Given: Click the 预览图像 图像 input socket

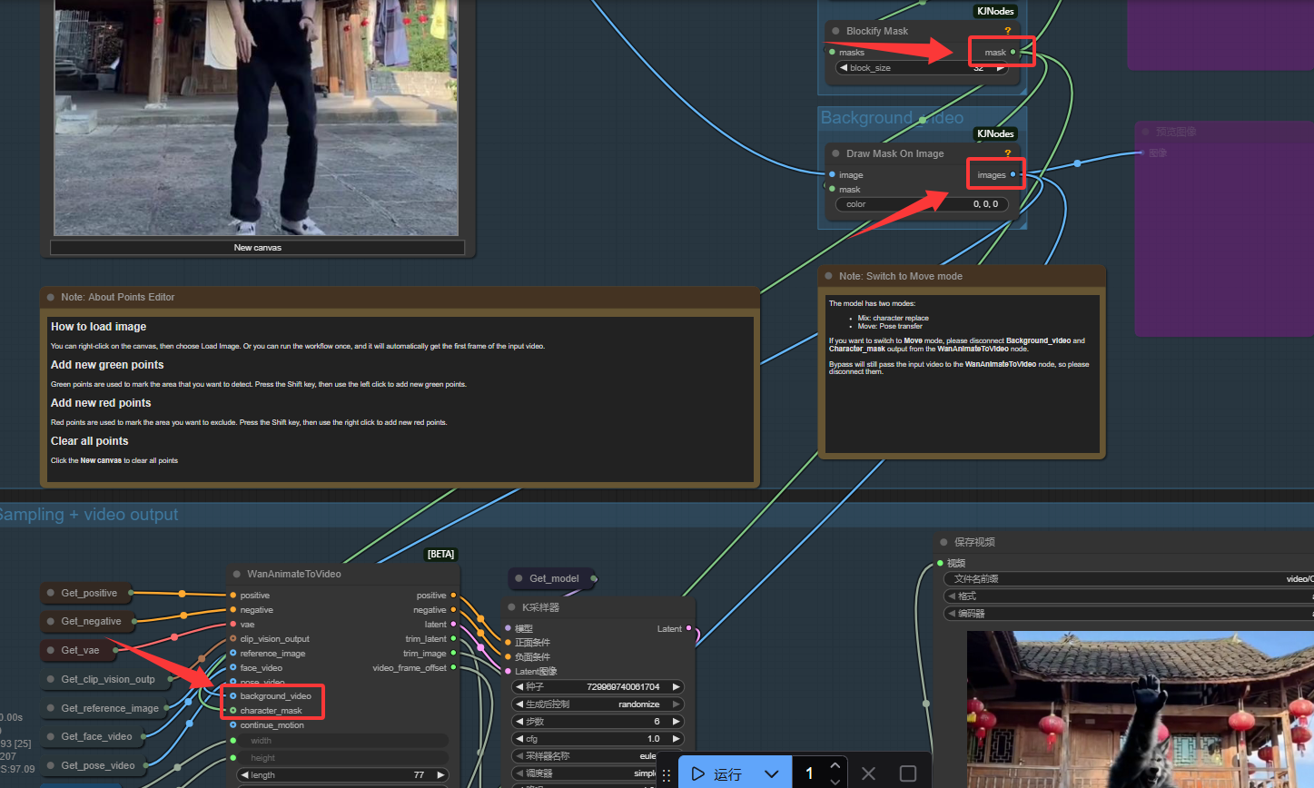Looking at the screenshot, I should 1141,153.
